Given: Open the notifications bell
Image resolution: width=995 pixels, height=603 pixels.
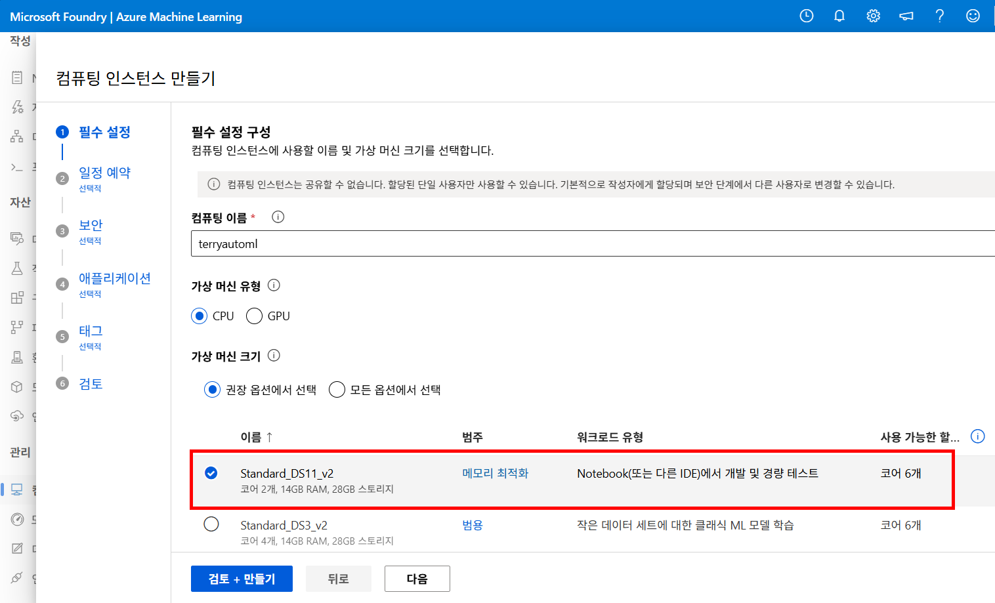Looking at the screenshot, I should pyautogui.click(x=839, y=16).
